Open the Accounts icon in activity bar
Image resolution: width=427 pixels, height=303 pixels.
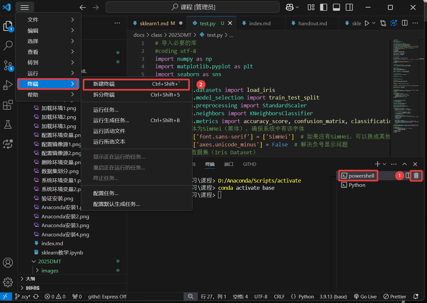pos(8,263)
